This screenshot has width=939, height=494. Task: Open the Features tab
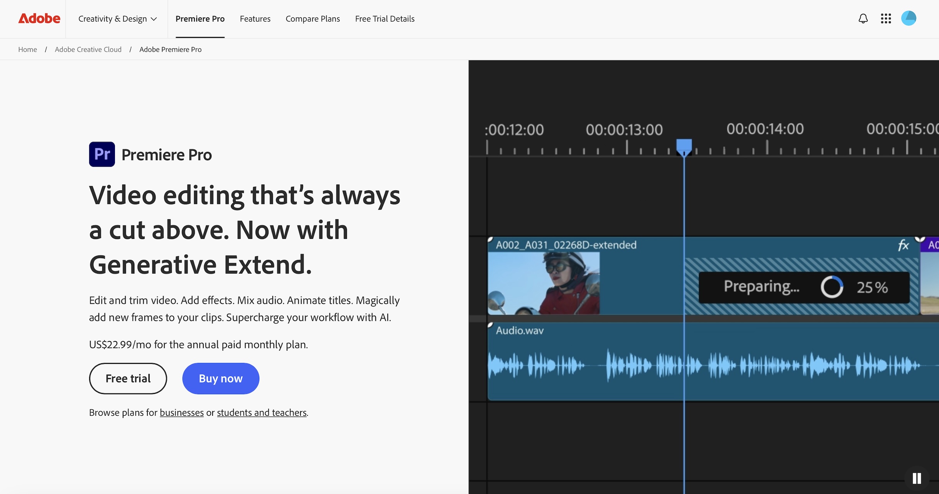coord(255,18)
